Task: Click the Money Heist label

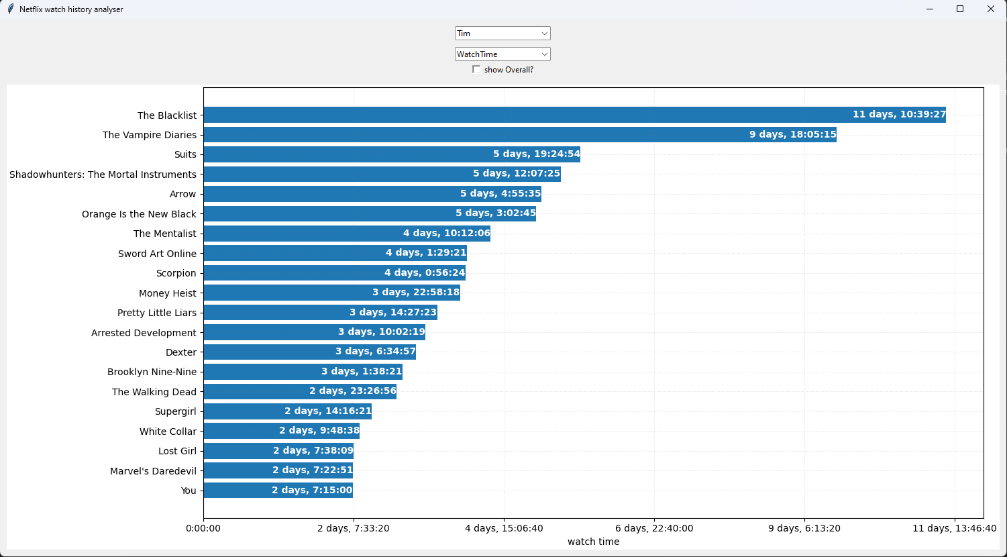Action: pos(168,293)
